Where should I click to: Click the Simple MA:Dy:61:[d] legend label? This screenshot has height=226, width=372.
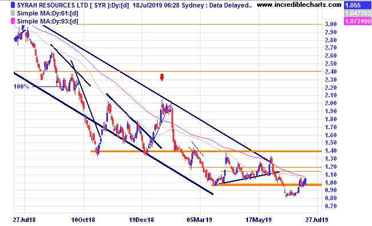pyautogui.click(x=47, y=13)
